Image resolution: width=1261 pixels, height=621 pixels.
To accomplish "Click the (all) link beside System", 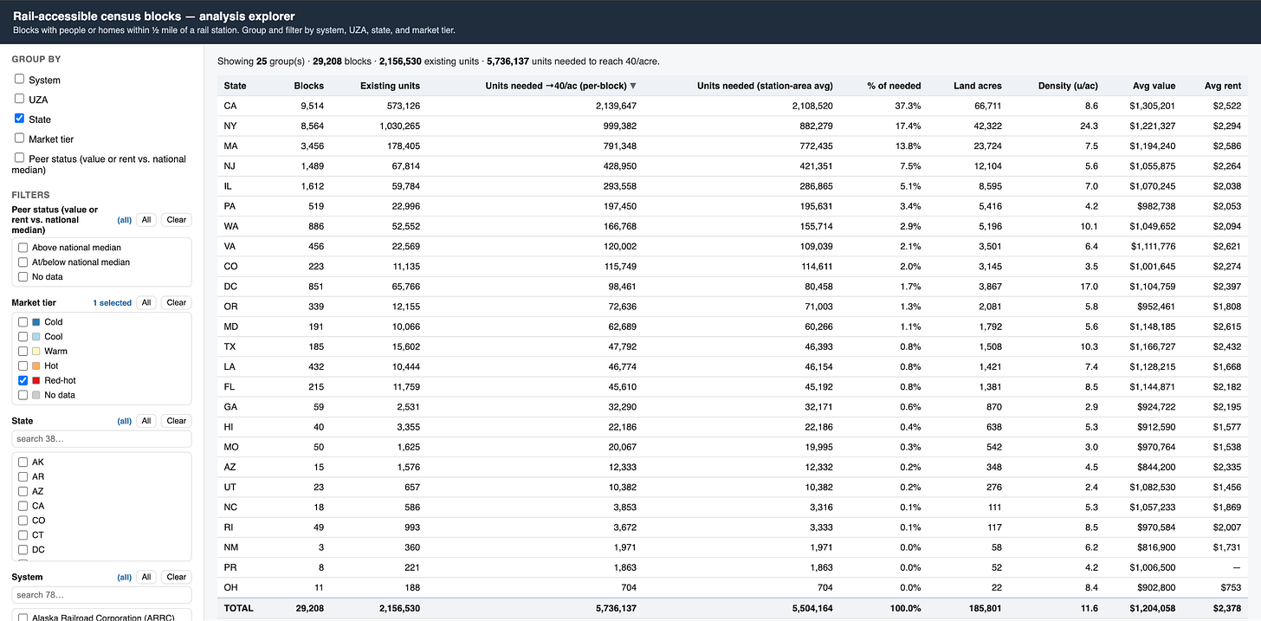I will point(125,577).
